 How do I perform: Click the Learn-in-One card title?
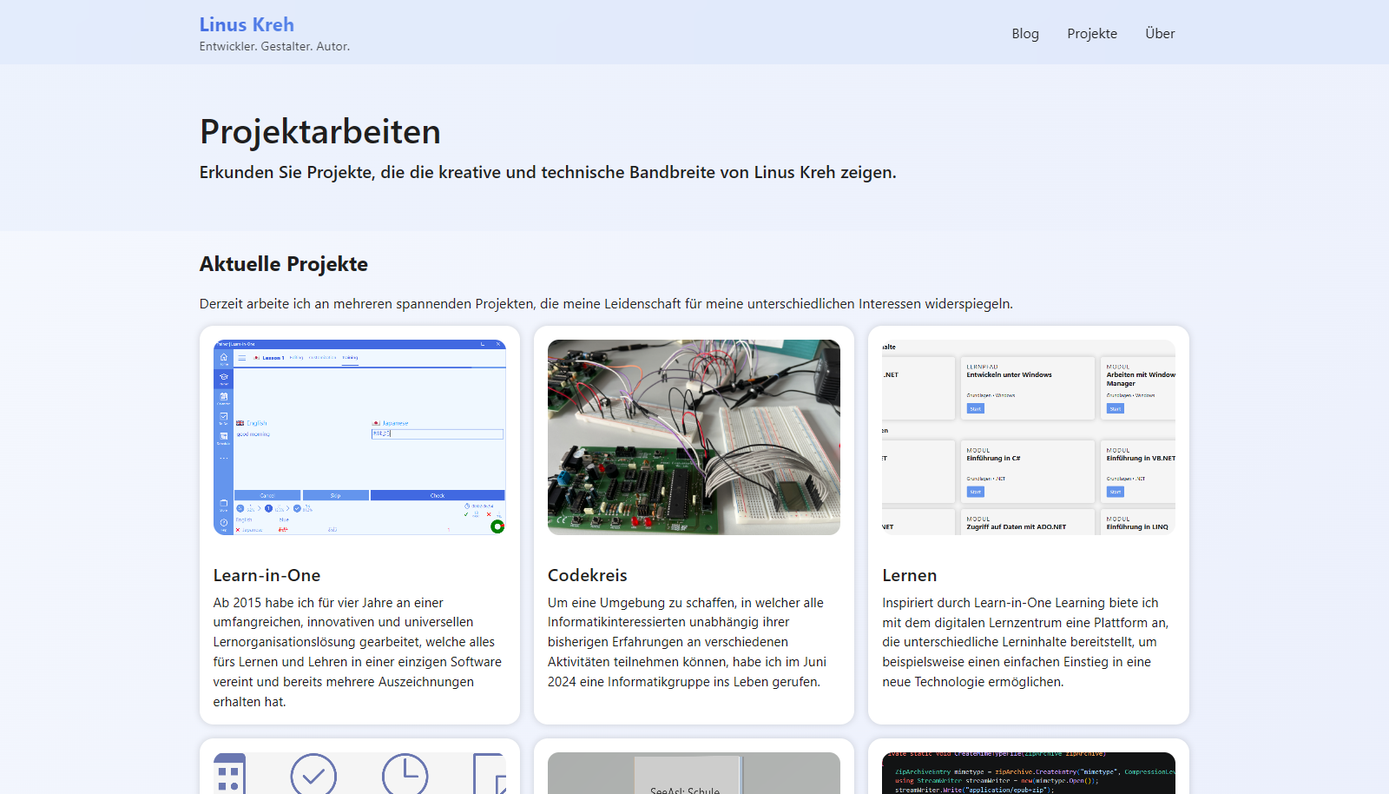(267, 575)
